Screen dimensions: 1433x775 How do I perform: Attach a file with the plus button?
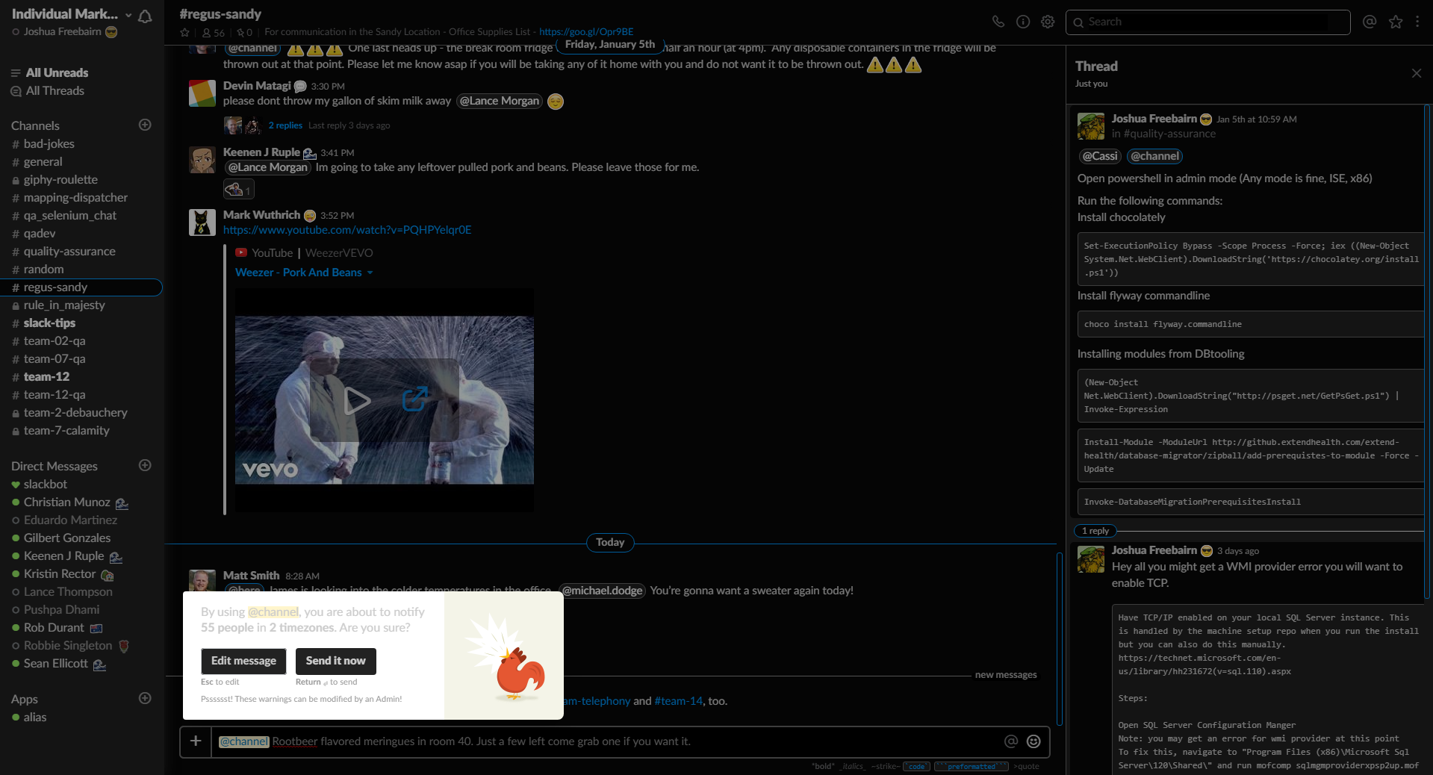click(x=196, y=741)
